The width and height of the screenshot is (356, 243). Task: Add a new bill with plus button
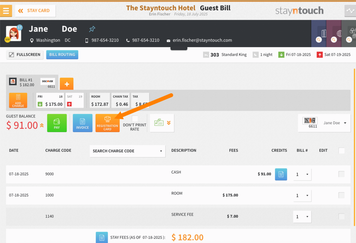click(x=67, y=84)
